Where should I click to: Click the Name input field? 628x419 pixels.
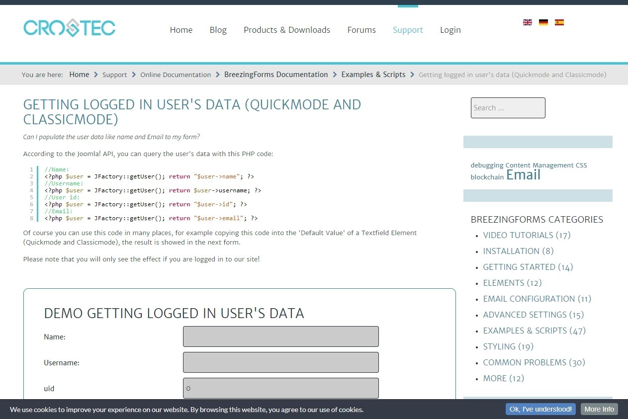pos(281,336)
